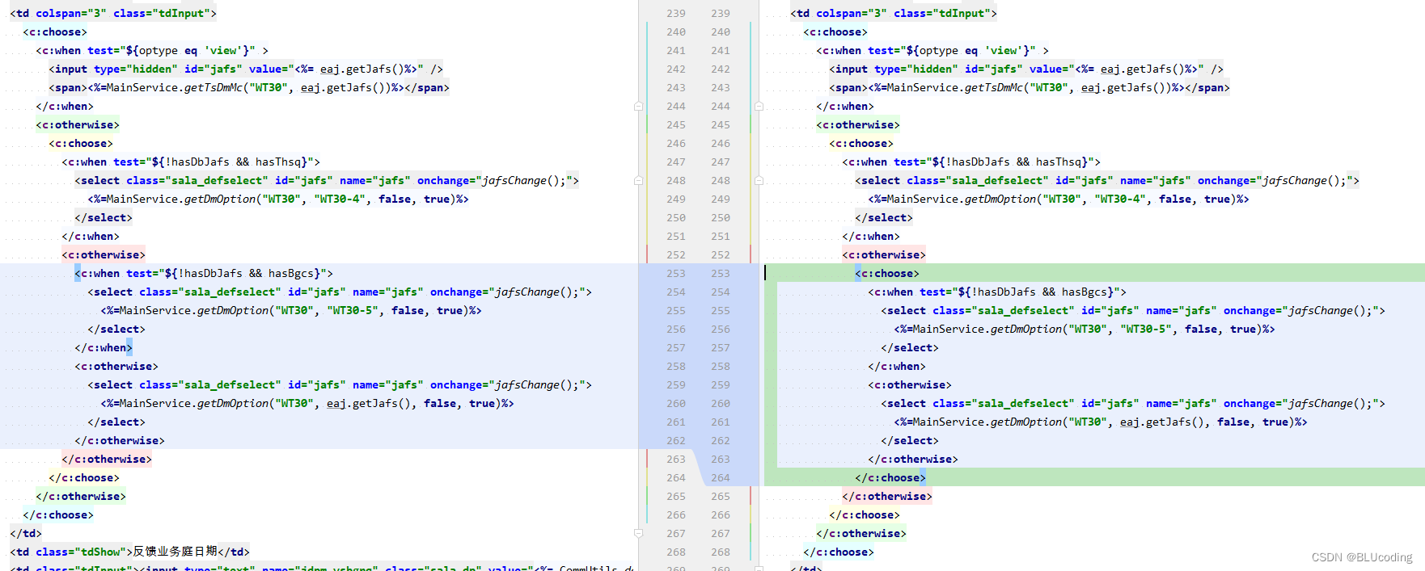
Task: Click left-column line number 248
Action: pyautogui.click(x=676, y=180)
